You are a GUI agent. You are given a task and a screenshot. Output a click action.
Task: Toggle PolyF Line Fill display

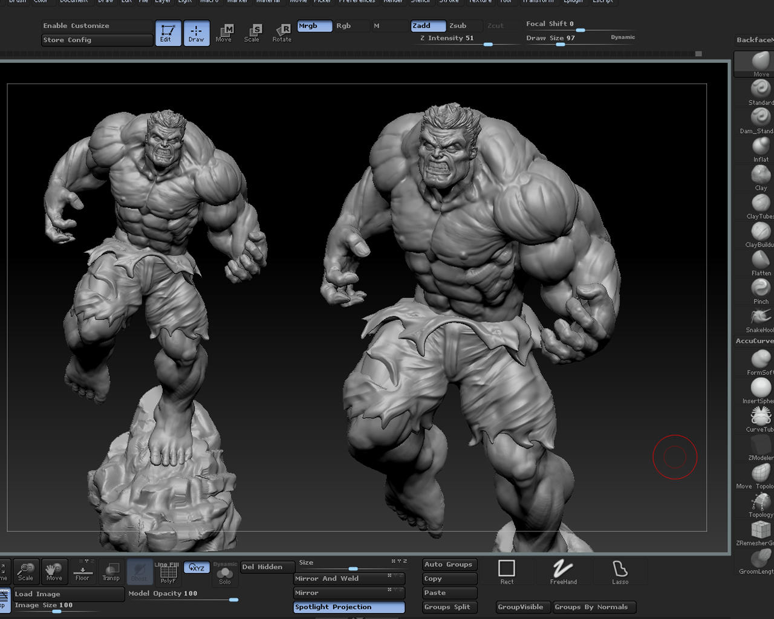(168, 572)
